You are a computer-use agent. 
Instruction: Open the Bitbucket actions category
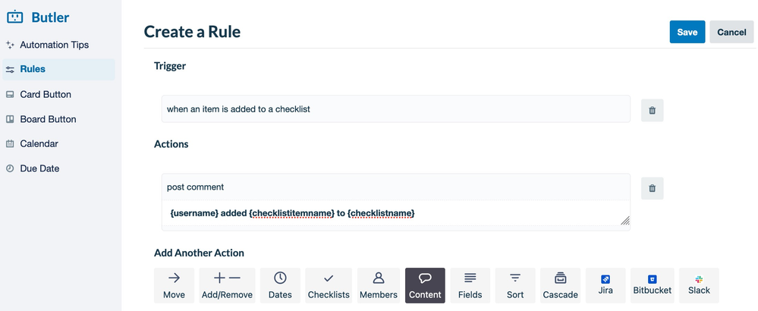tap(651, 285)
